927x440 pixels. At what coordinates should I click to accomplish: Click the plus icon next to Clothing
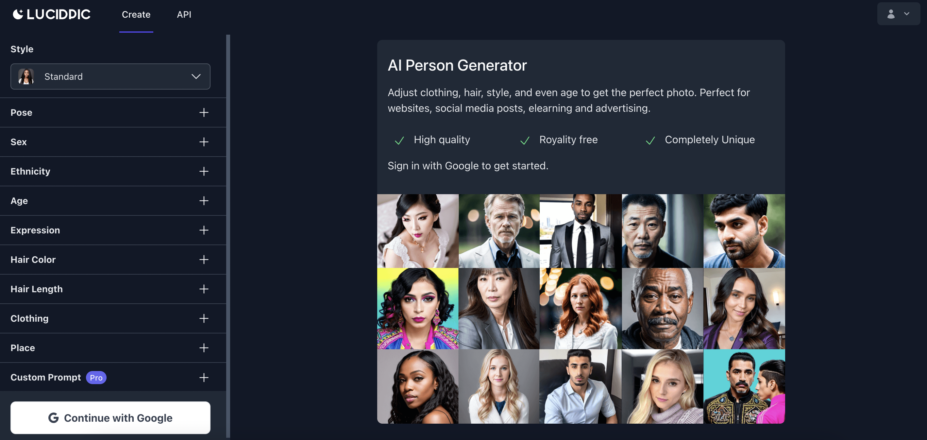pyautogui.click(x=204, y=318)
